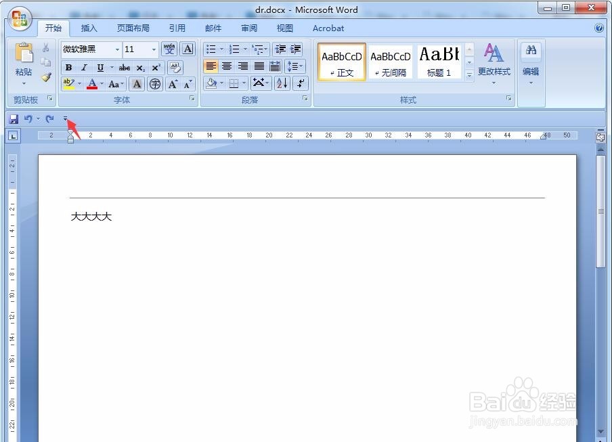Open the font size dropdown
Viewport: 612px width, 442px height.
pos(154,49)
